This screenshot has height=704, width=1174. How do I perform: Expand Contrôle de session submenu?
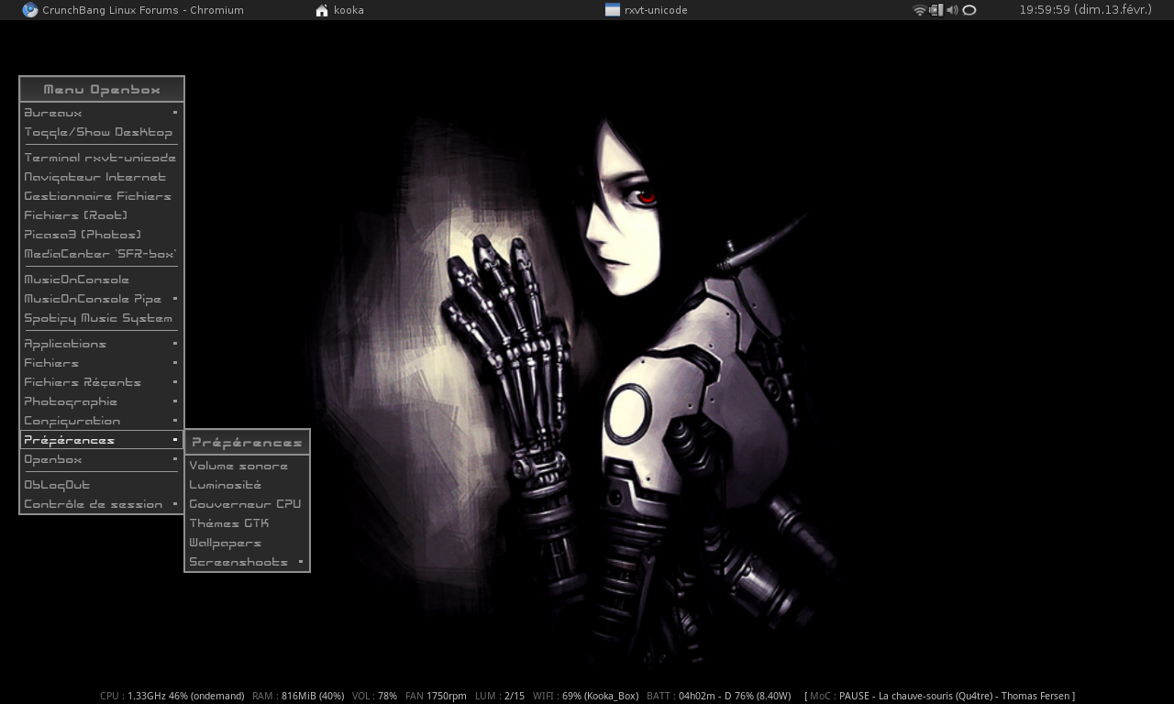pyautogui.click(x=102, y=504)
